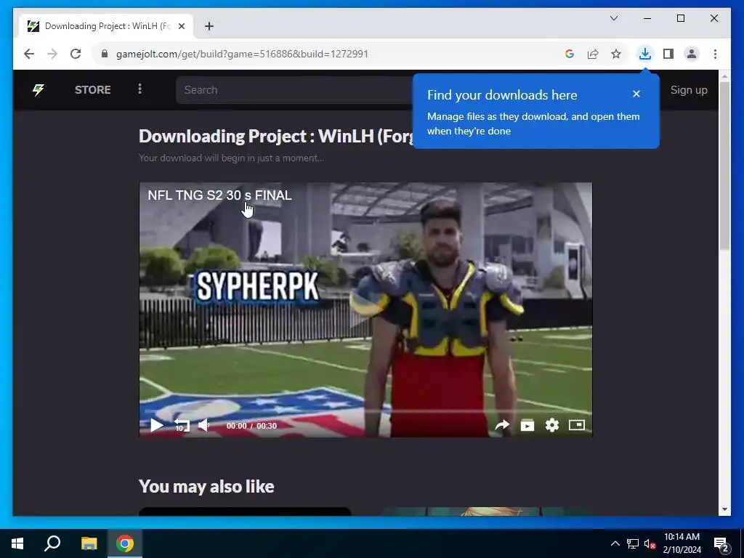The height and width of the screenshot is (558, 744).
Task: Bookmark this page with the star icon
Action: pyautogui.click(x=616, y=54)
